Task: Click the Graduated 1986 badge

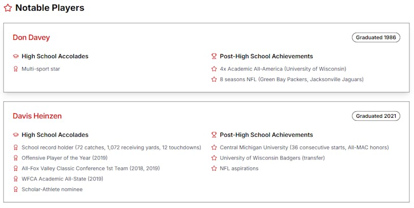Action: (376, 38)
